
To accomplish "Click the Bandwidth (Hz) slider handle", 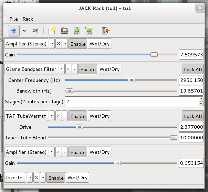I will coord(69,90).
